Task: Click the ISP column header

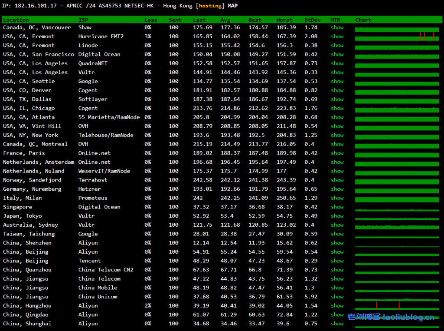Action: point(83,20)
